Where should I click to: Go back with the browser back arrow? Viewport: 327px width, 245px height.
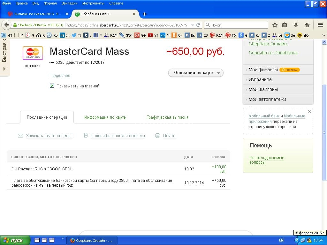tap(6, 25)
